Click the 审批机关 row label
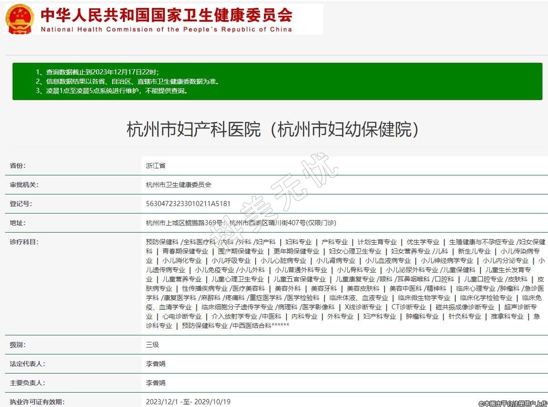The height and width of the screenshot is (407, 548). pos(24,185)
